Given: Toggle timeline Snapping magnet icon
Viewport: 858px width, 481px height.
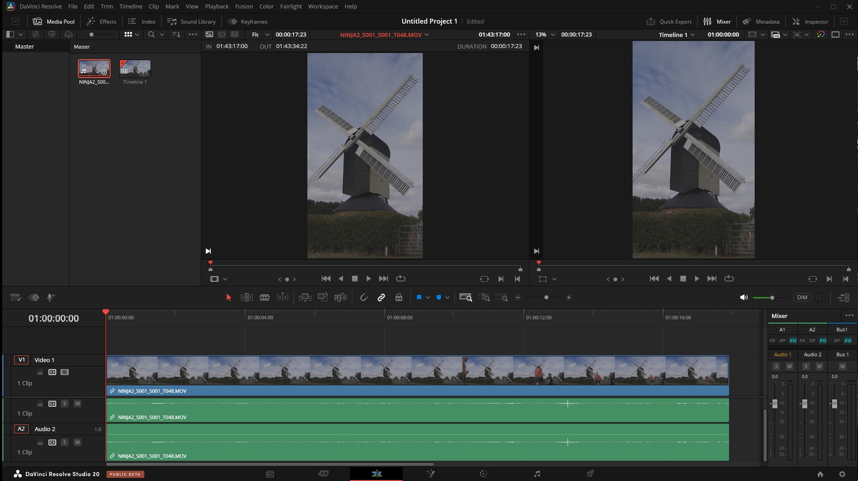Looking at the screenshot, I should (364, 298).
